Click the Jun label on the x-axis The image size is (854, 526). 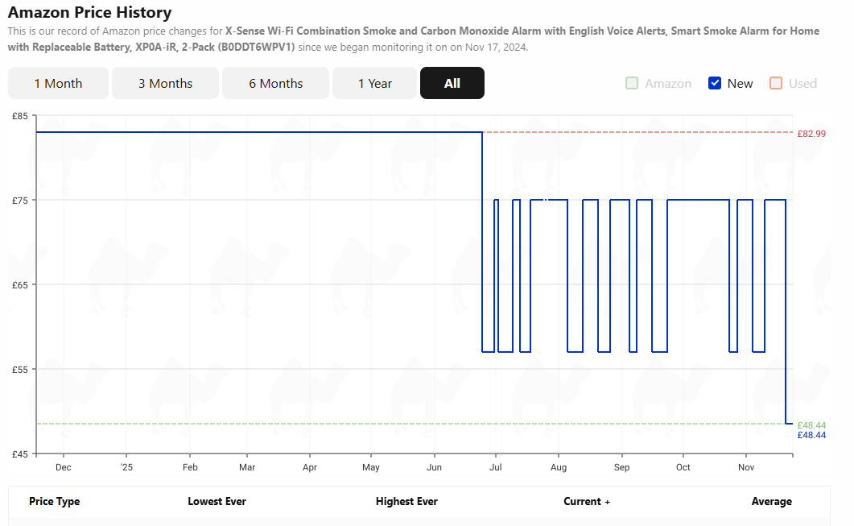[x=434, y=467]
